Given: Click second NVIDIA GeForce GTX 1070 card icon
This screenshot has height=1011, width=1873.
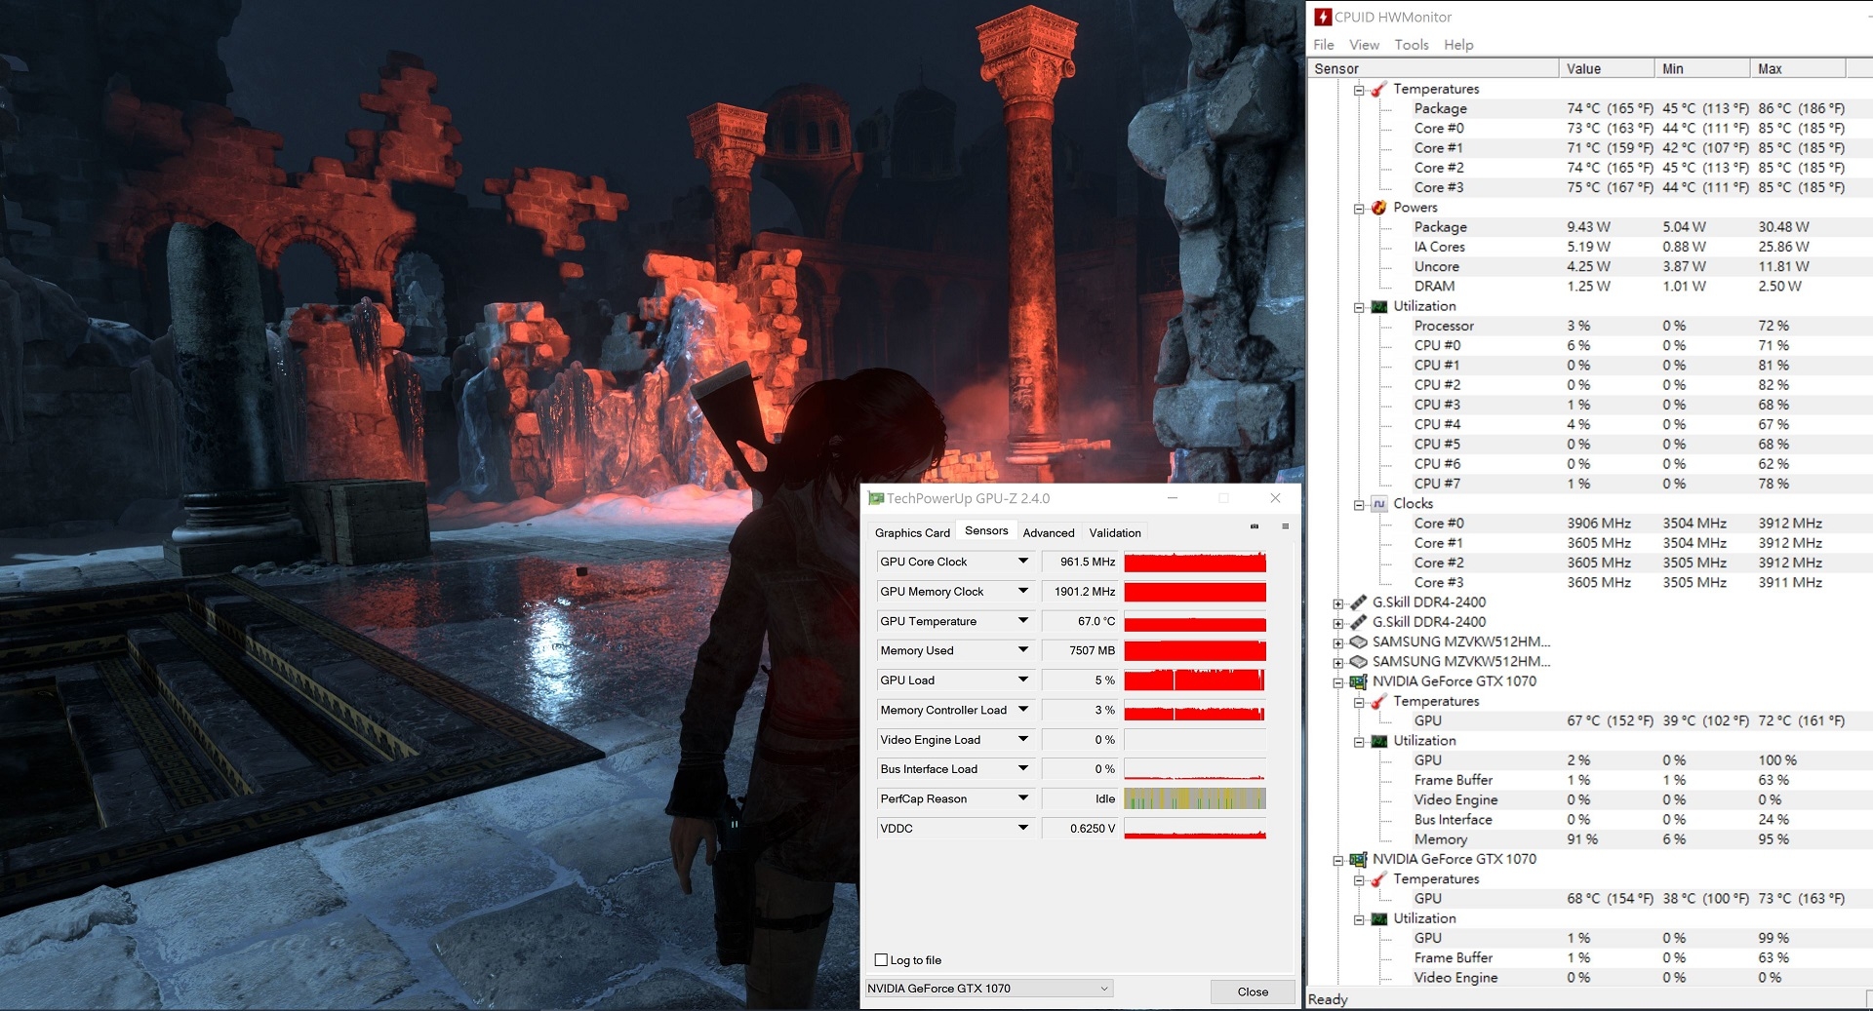Looking at the screenshot, I should pyautogui.click(x=1358, y=859).
